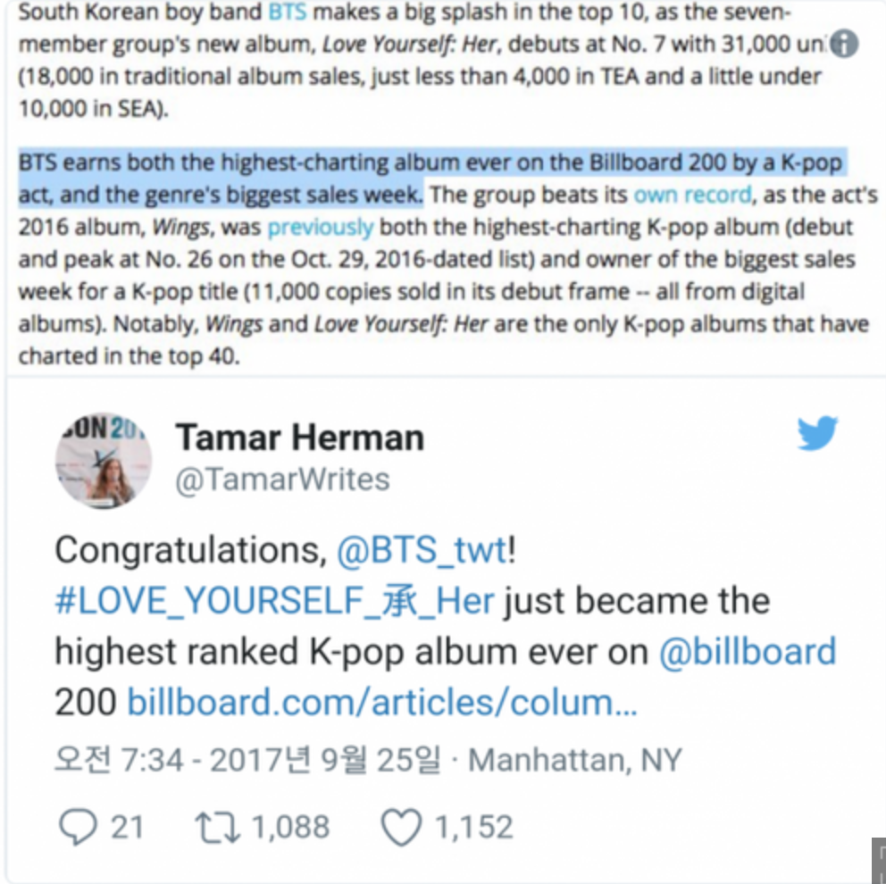Click the info circle icon beside the article
Screen dimensions: 886x884
tap(844, 43)
